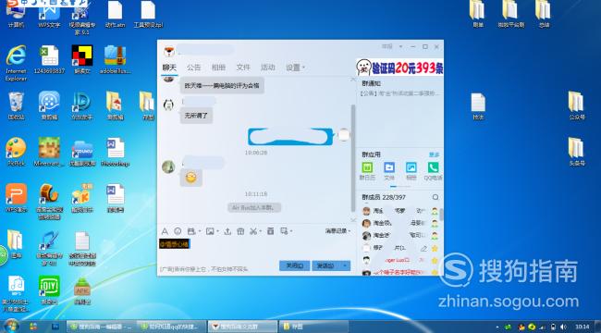Open dropdown arrow next to screen-share icon

pyautogui.click(x=291, y=231)
